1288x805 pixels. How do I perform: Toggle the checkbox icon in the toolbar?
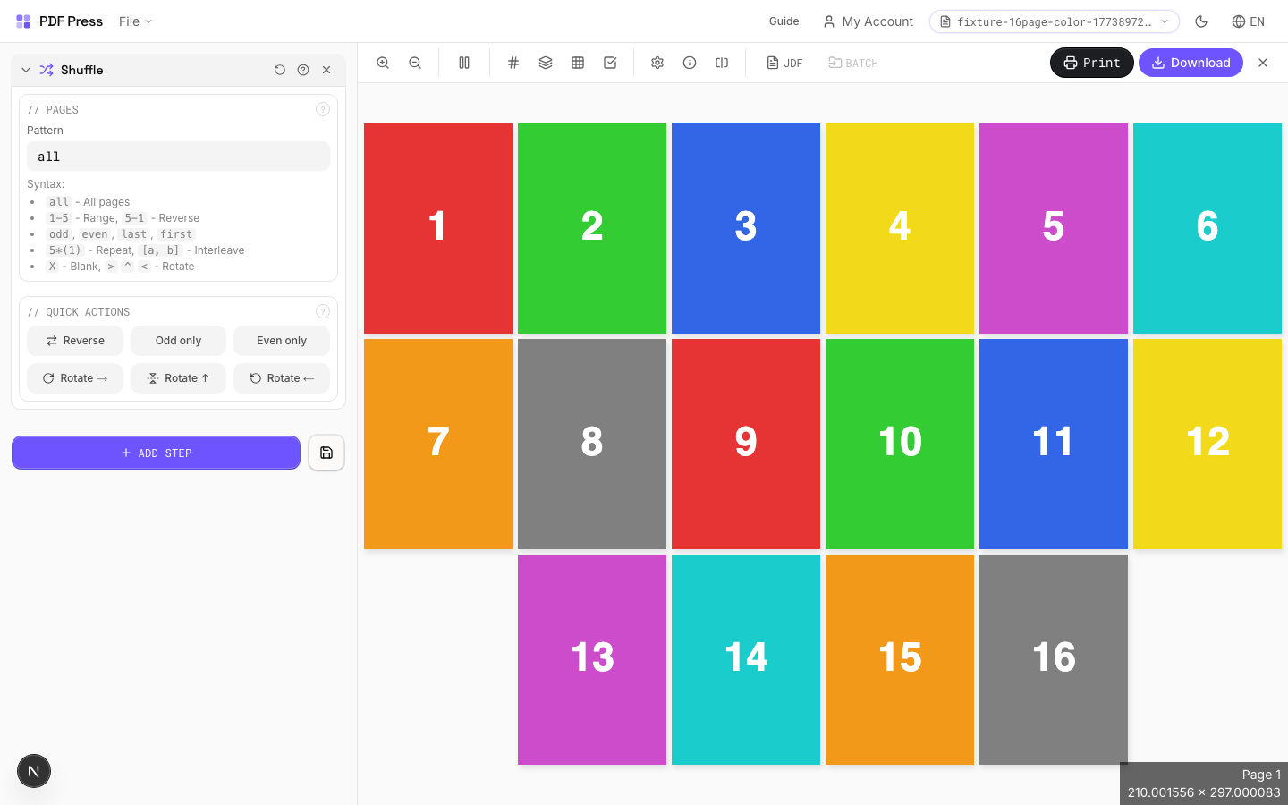610,63
